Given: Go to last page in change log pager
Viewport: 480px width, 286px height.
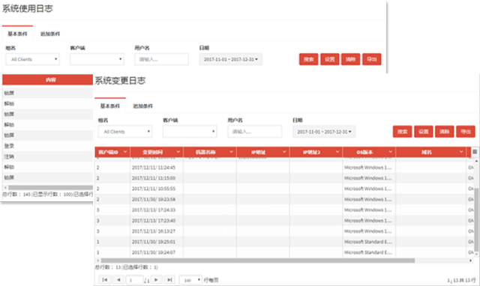Looking at the screenshot, I should [169, 279].
